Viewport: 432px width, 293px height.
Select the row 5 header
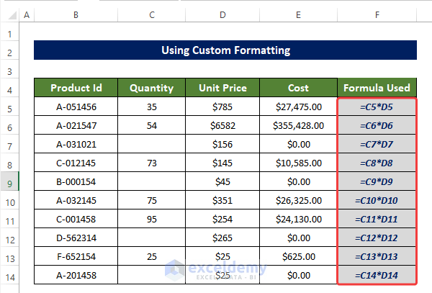tap(10, 107)
